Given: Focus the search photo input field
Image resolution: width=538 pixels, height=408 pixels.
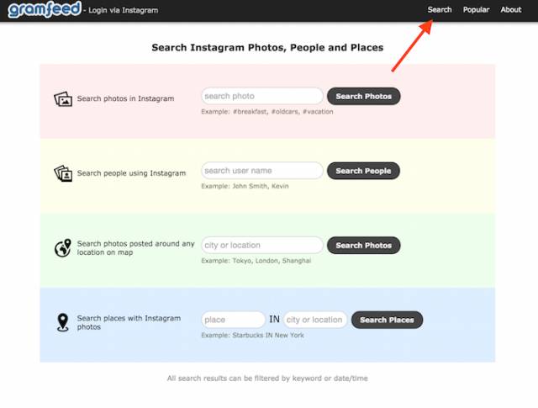Looking at the screenshot, I should coord(262,96).
